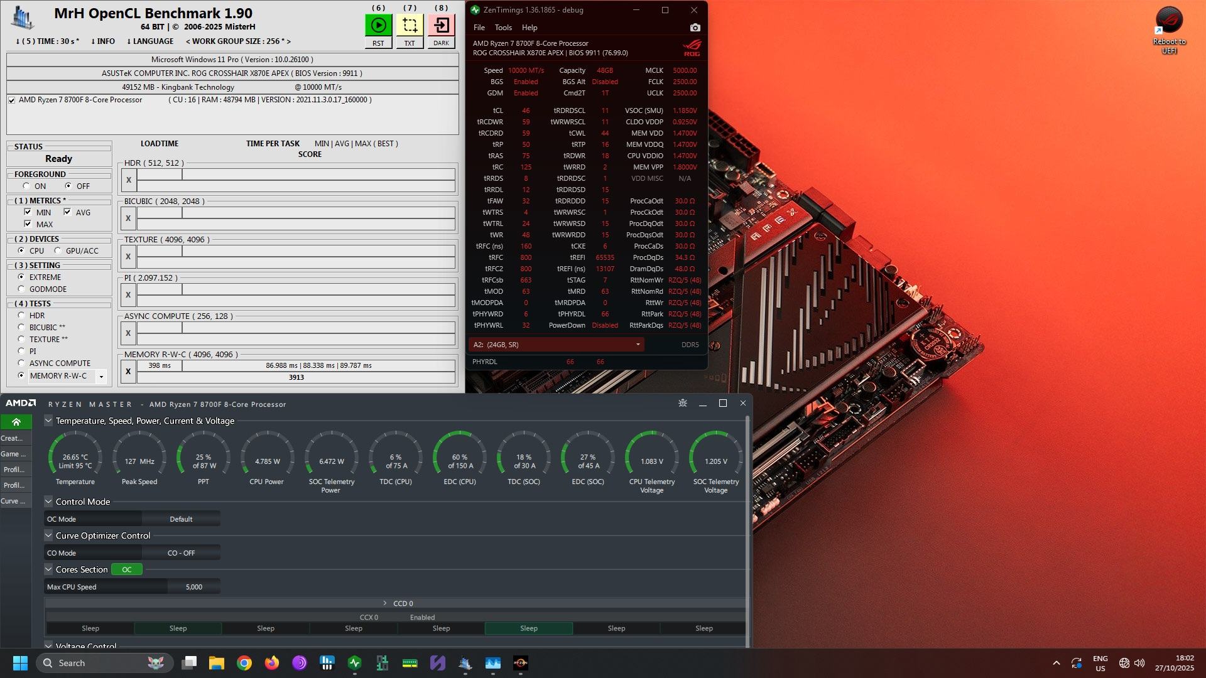Click the green run benchmark play icon

click(378, 25)
